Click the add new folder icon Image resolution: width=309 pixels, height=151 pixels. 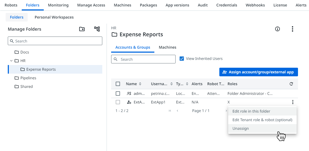pos(82,29)
